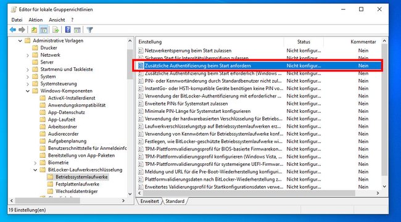This screenshot has height=222, width=401.
Task: Sort by the Kommentar column header
Action: point(363,42)
